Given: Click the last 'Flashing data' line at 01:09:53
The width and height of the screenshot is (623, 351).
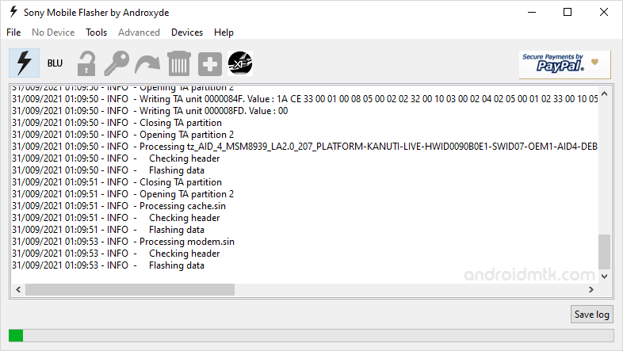Looking at the screenshot, I should [108, 265].
